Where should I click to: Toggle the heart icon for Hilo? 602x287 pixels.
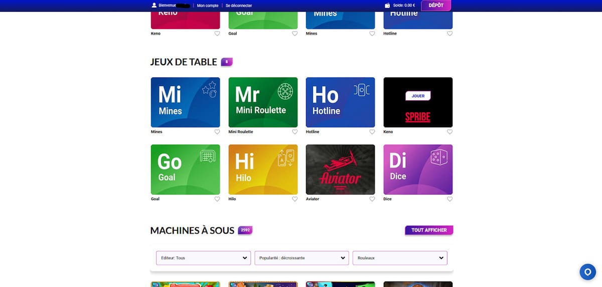coord(295,199)
